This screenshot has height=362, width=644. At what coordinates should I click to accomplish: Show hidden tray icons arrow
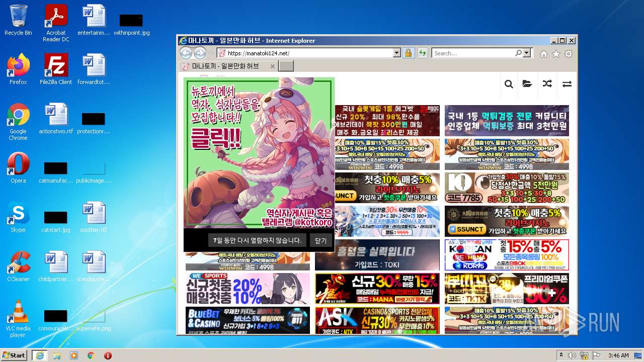[x=561, y=355]
